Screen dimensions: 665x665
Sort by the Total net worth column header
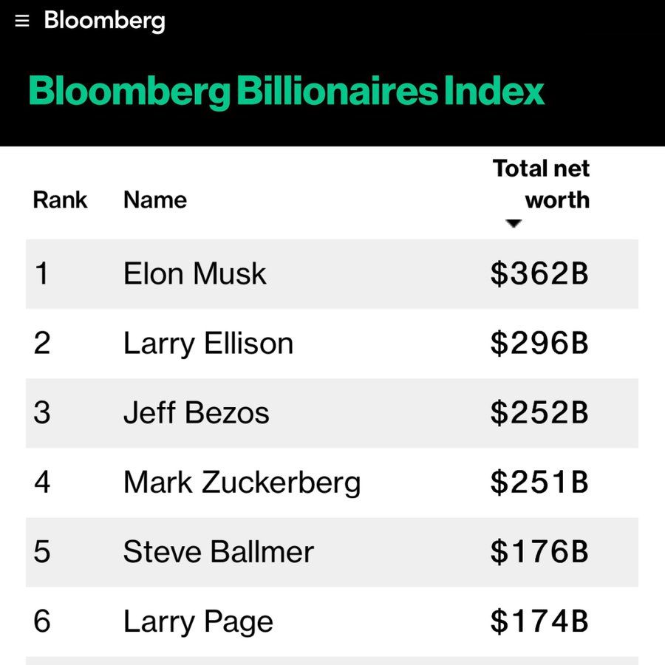click(541, 184)
